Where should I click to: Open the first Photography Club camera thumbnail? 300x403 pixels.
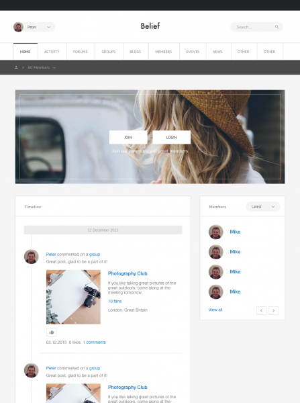point(73,297)
